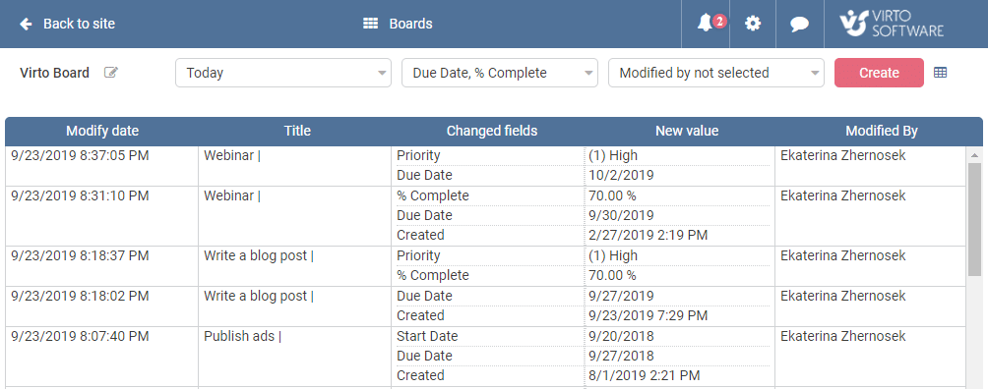Click scrollbar up arrow in table
This screenshot has width=988, height=389.
point(974,155)
